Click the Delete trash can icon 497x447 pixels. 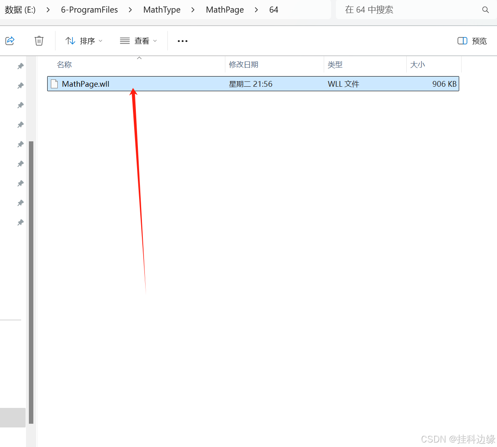tap(39, 41)
